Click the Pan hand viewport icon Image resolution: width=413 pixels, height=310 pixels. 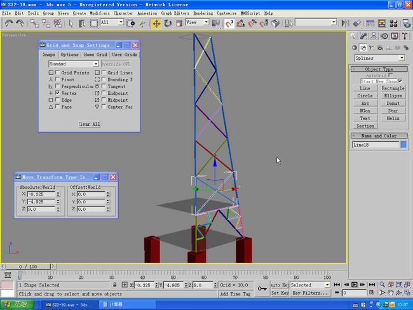[391, 293]
